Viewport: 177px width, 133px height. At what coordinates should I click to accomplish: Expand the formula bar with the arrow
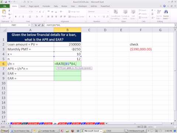click(176, 25)
